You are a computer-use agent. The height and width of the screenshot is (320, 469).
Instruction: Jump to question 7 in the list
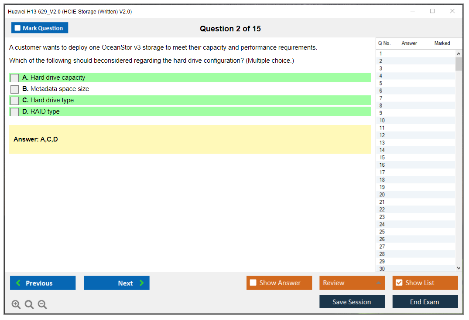click(381, 98)
